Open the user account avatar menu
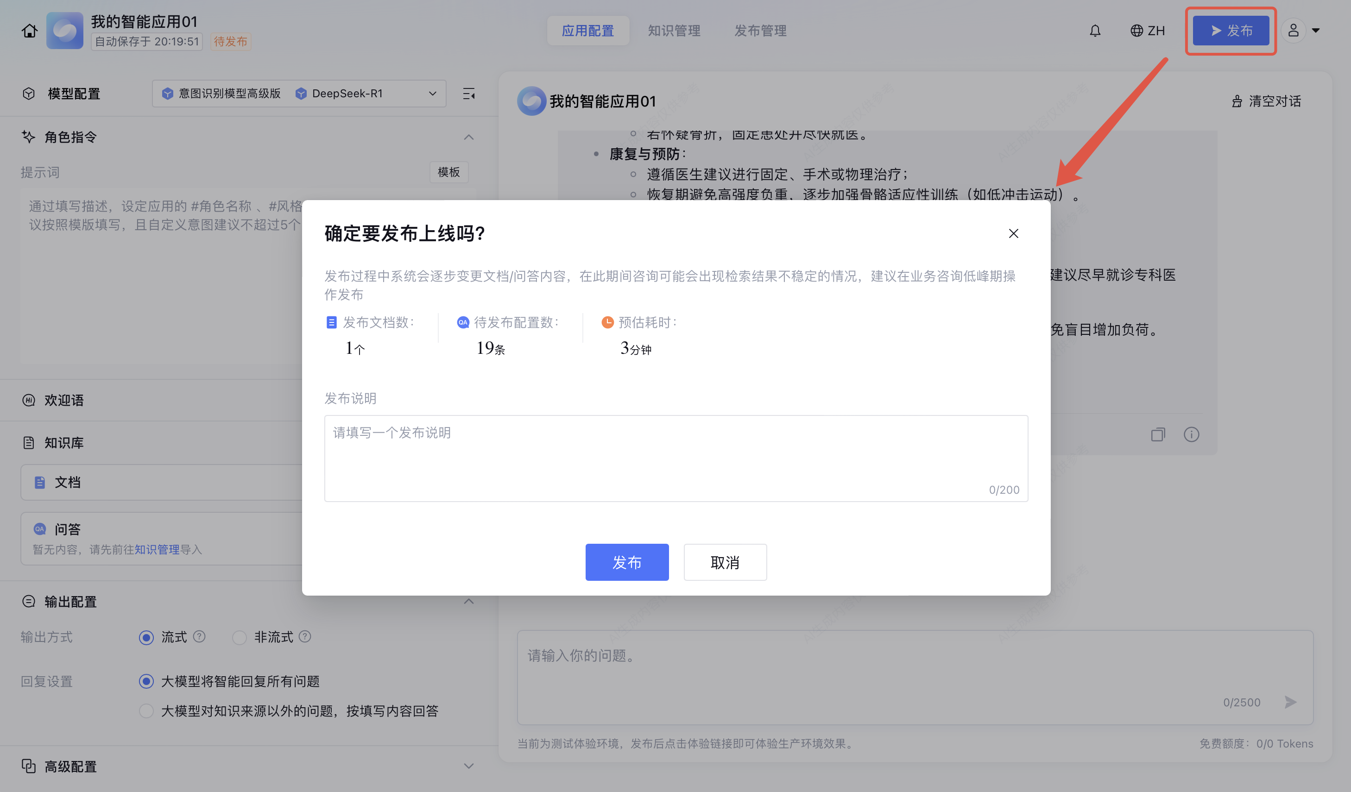 1293,31
